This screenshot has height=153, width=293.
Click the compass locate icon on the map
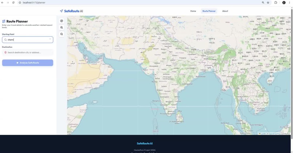[61, 21]
